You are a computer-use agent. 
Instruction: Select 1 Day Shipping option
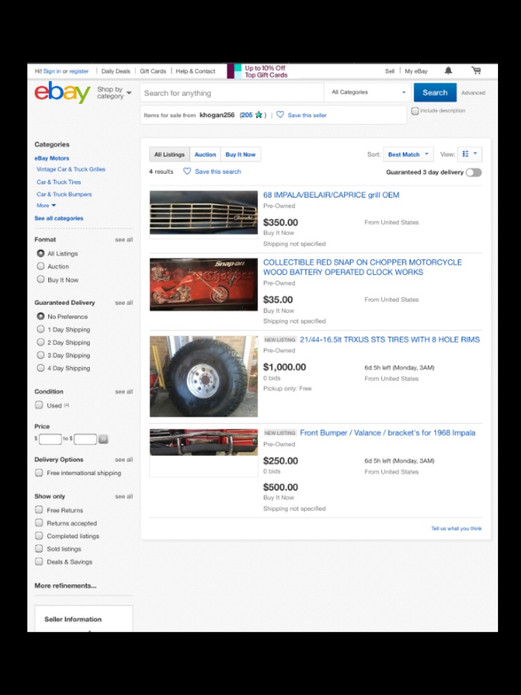coord(41,329)
